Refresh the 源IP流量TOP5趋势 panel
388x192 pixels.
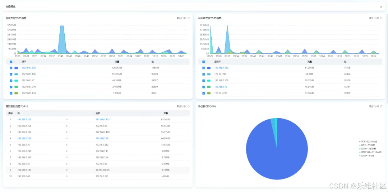189,18
